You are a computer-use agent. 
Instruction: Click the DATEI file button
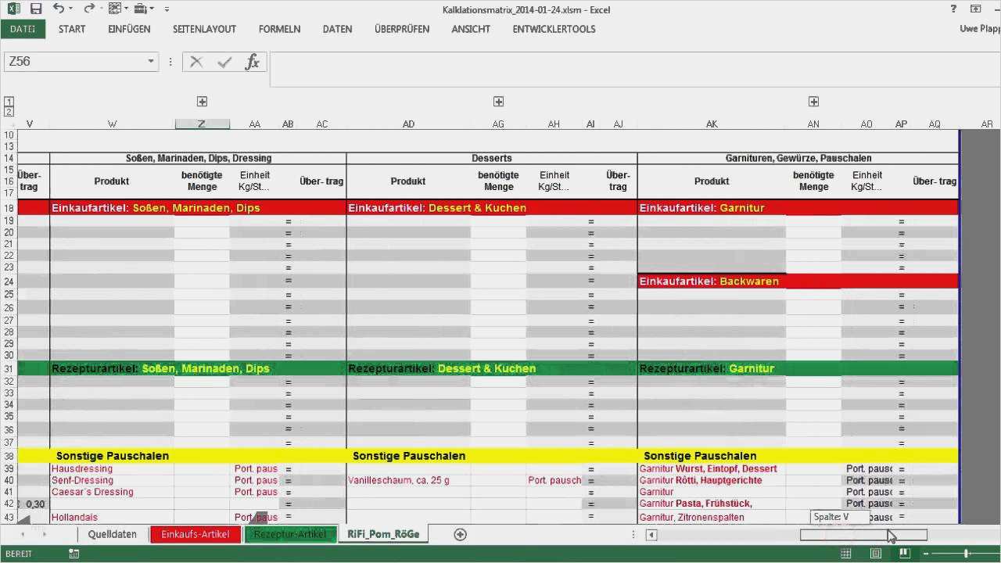click(23, 29)
